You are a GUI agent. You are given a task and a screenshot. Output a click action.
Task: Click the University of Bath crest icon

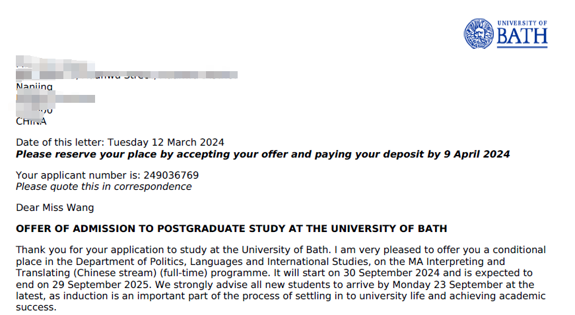[x=479, y=34]
